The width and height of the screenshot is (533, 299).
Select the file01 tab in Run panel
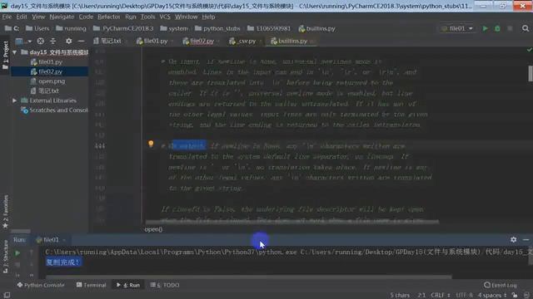pos(50,240)
